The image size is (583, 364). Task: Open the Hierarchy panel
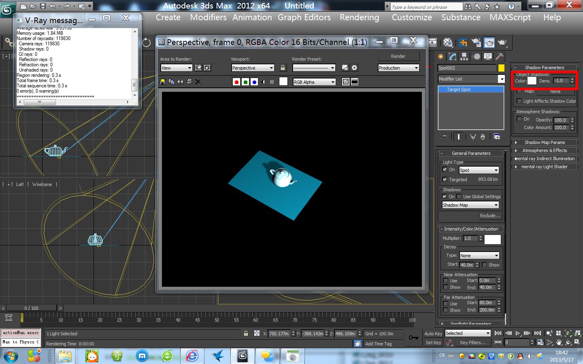(x=464, y=56)
